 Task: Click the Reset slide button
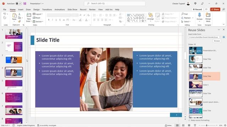click(x=37, y=18)
